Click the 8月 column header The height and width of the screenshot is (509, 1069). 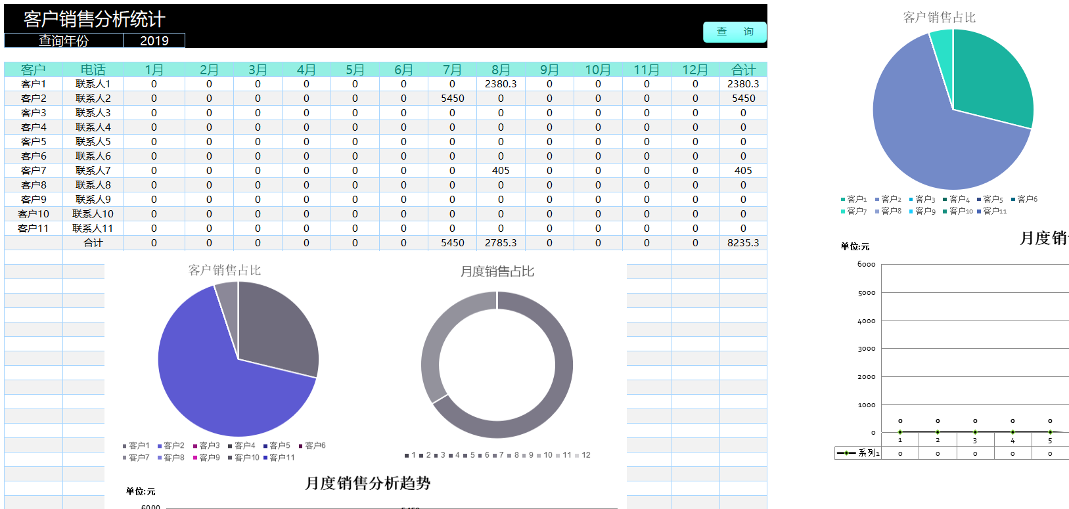pyautogui.click(x=501, y=70)
